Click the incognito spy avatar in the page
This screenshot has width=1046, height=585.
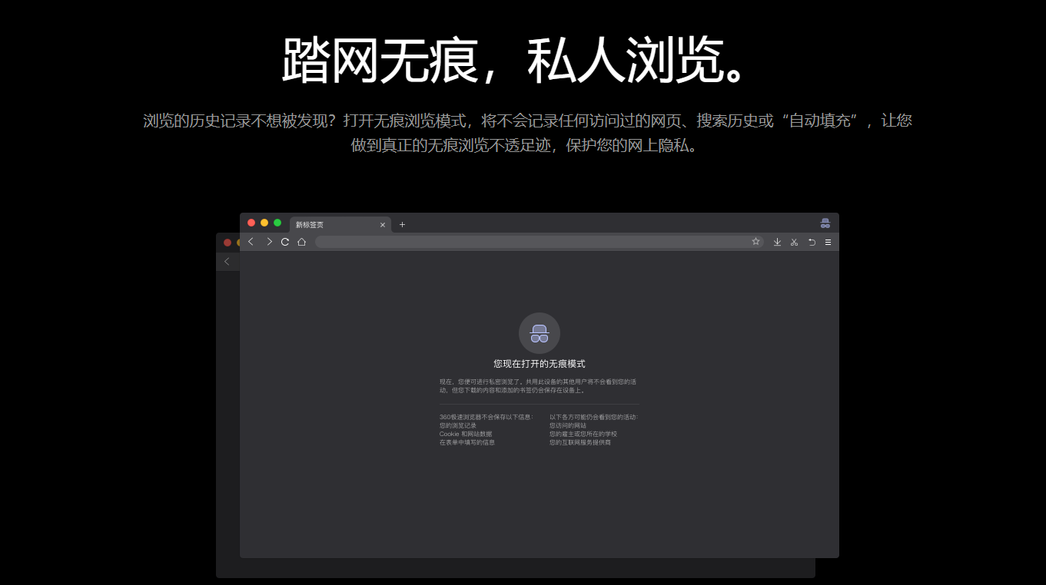click(x=539, y=332)
